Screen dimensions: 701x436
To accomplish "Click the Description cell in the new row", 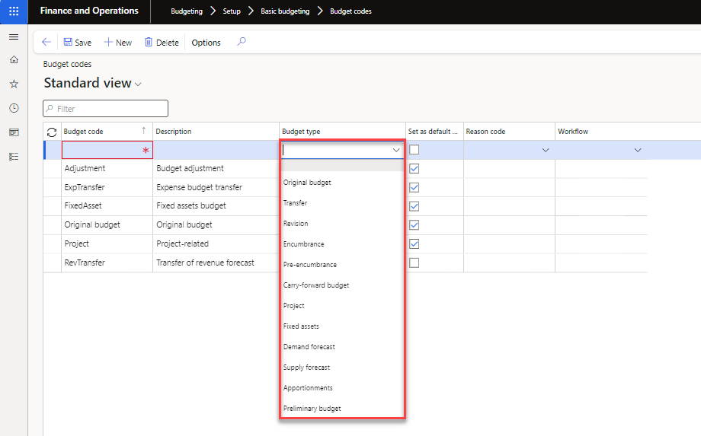I will [x=216, y=150].
